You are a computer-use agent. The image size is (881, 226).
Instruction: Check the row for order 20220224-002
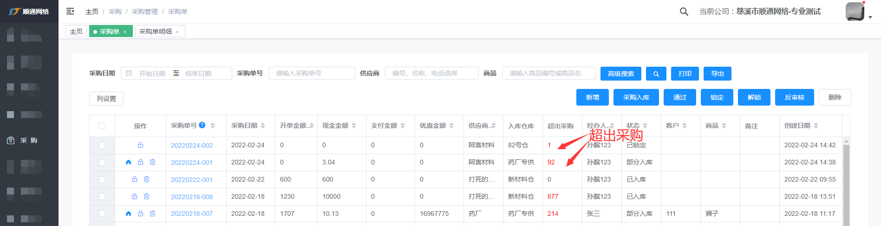coord(102,145)
